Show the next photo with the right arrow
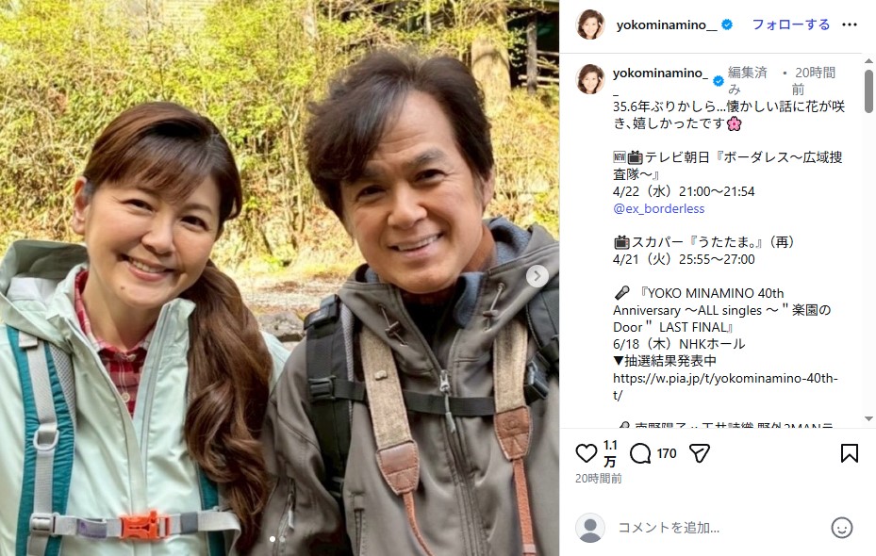Screen dimensions: 876x556 pyautogui.click(x=537, y=275)
